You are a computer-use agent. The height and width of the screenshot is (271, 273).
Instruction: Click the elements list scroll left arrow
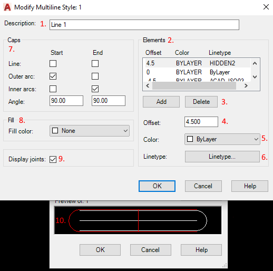[148, 86]
